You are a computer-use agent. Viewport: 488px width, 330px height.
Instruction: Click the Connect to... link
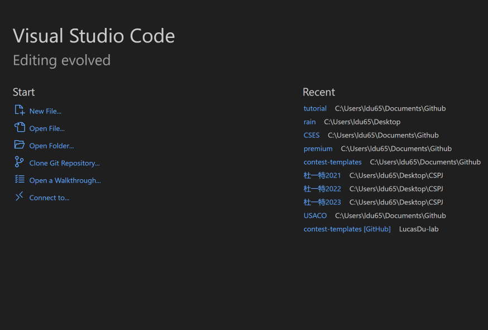pos(49,198)
